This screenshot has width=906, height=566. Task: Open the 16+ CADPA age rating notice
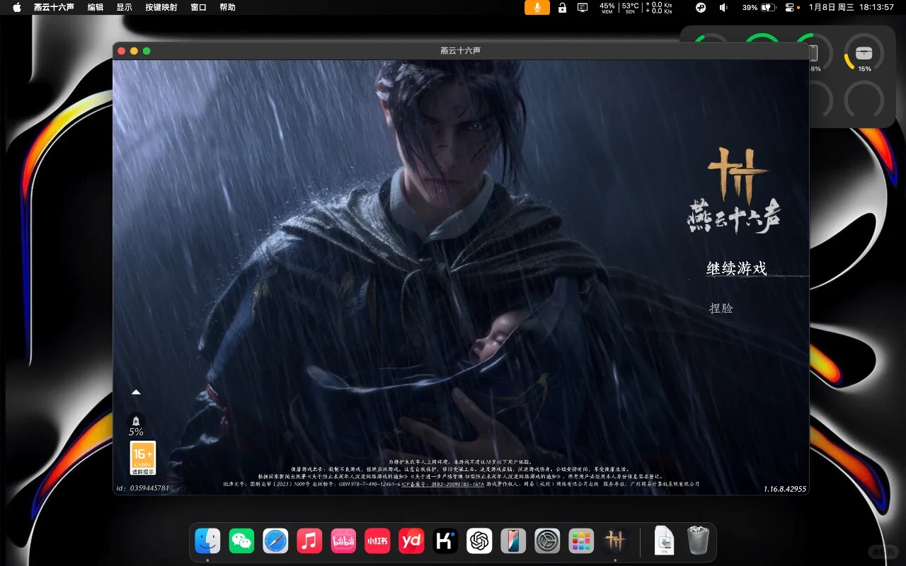click(143, 458)
